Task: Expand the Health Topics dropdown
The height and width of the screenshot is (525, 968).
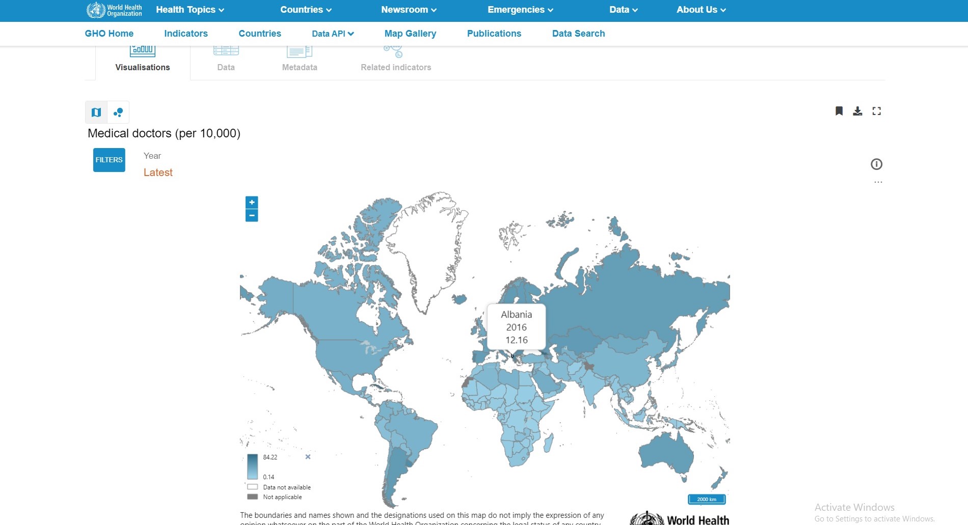Action: [190, 10]
